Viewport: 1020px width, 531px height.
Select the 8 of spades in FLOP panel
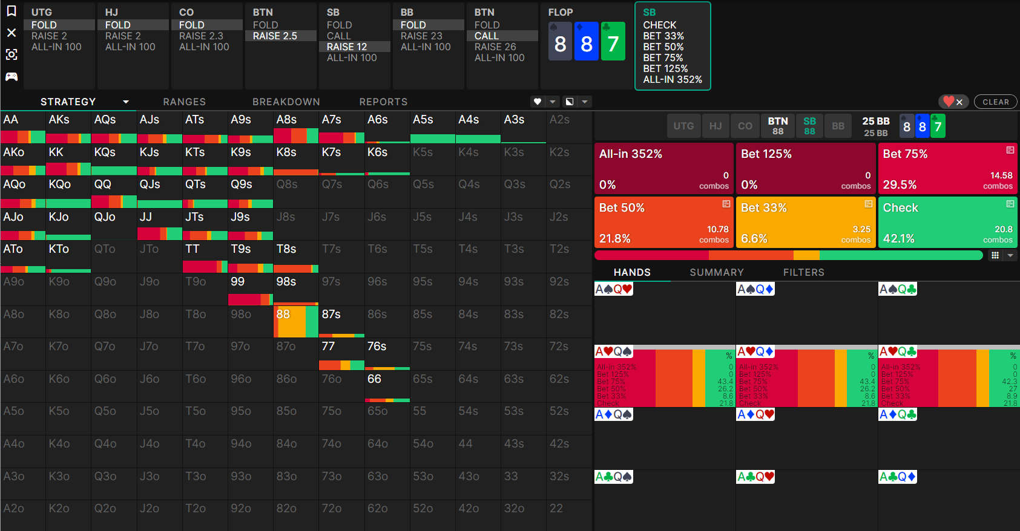click(x=560, y=41)
